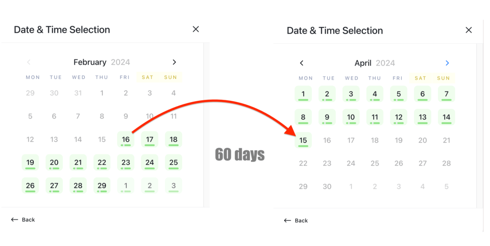Select March 3 in February view

coord(173,186)
